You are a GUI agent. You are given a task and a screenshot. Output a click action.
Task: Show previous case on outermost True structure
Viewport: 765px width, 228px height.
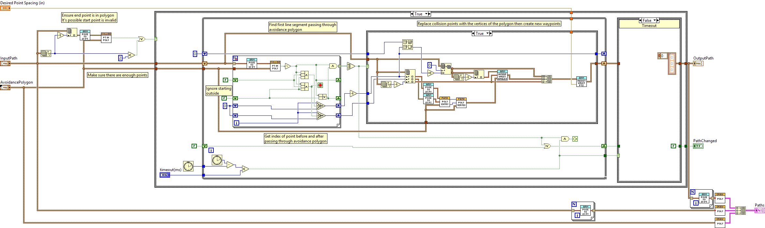(x=412, y=14)
